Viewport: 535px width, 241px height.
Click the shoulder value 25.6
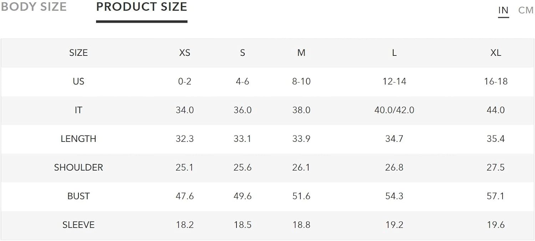click(243, 167)
